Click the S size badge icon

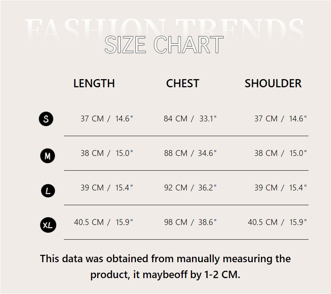pyautogui.click(x=46, y=119)
